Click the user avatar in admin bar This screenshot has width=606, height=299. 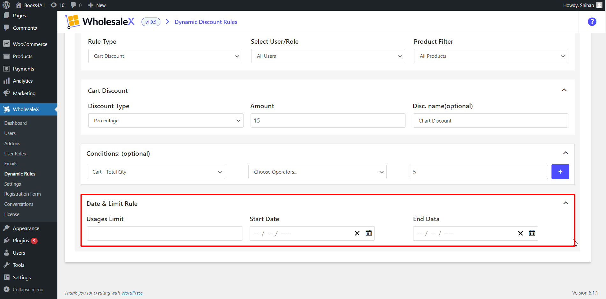click(599, 5)
